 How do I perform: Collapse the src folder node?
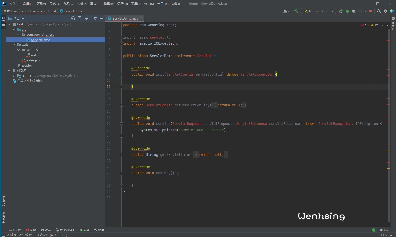click(14, 29)
